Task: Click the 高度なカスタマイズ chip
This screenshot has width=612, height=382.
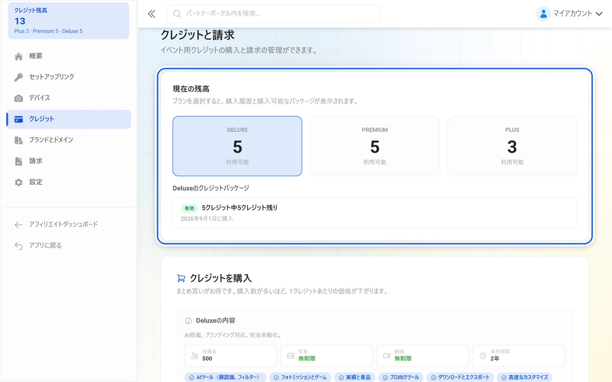Action: click(x=525, y=377)
